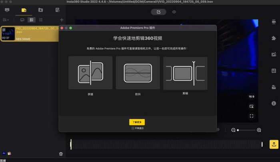Check the 不再提示 checkbox
Image resolution: width=280 pixels, height=162 pixels.
(133, 128)
